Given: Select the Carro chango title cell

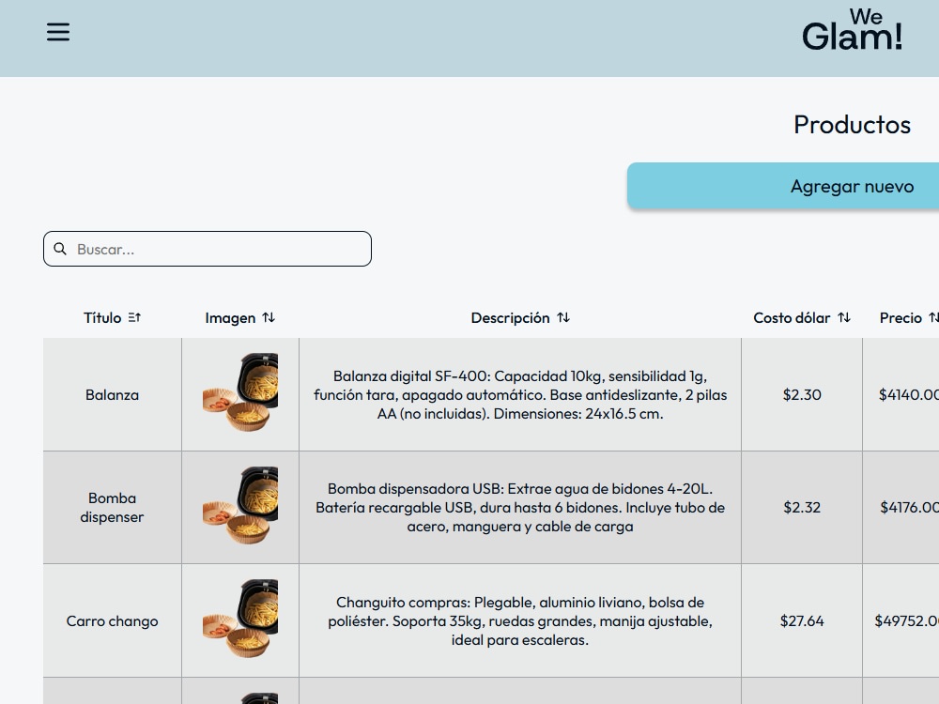Looking at the screenshot, I should [x=112, y=620].
